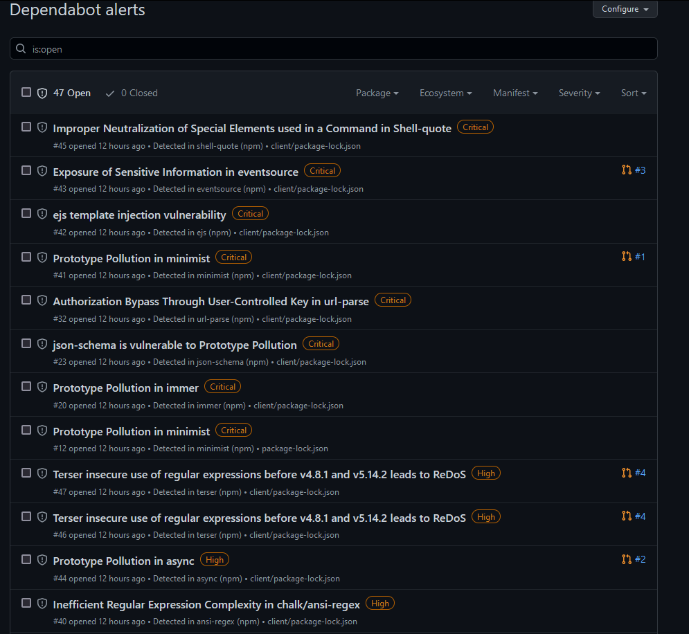Open Exposure of Sensitive Information in eventsource
Image resolution: width=689 pixels, height=634 pixels.
[176, 172]
